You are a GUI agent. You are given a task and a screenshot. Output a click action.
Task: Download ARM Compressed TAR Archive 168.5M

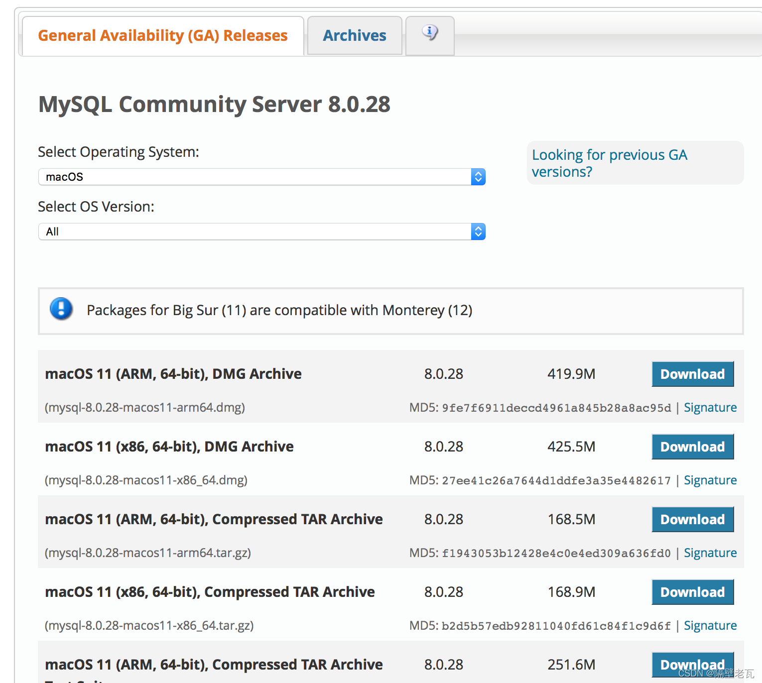(693, 519)
